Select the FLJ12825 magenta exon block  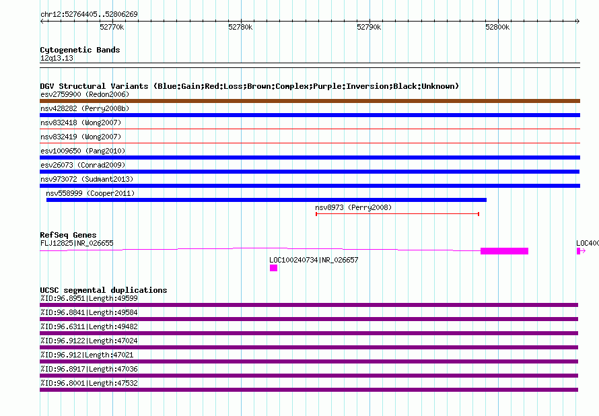504,251
